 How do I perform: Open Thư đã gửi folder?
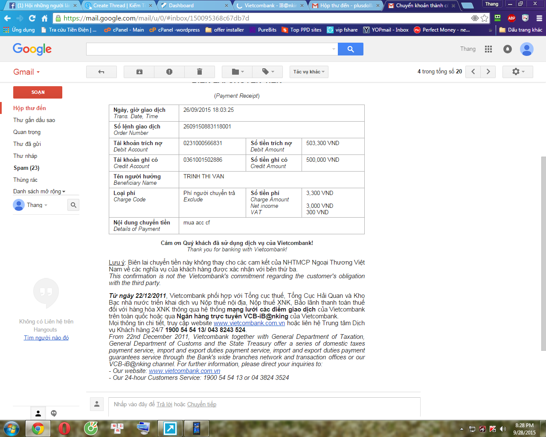pyautogui.click(x=27, y=144)
